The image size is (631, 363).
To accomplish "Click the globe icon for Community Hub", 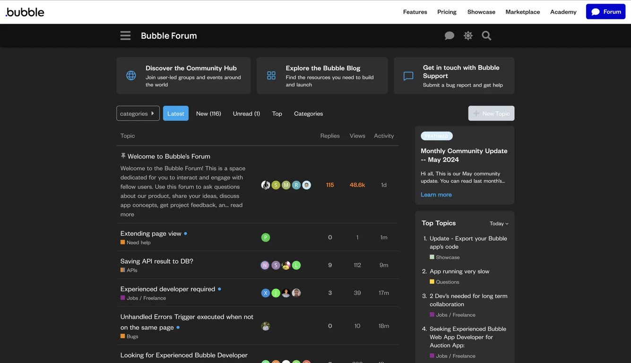I will [x=131, y=76].
